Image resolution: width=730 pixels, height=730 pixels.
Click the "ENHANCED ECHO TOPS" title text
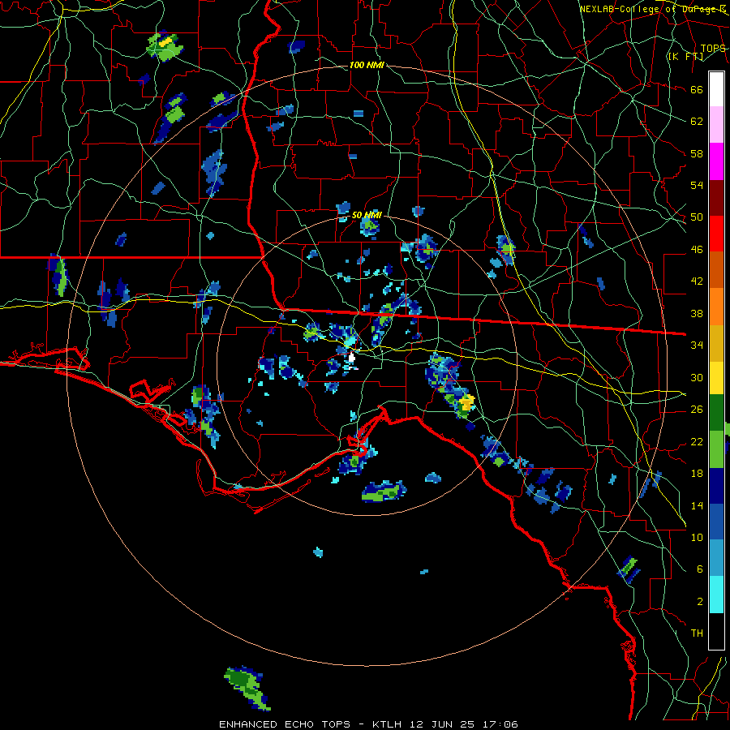pos(285,724)
